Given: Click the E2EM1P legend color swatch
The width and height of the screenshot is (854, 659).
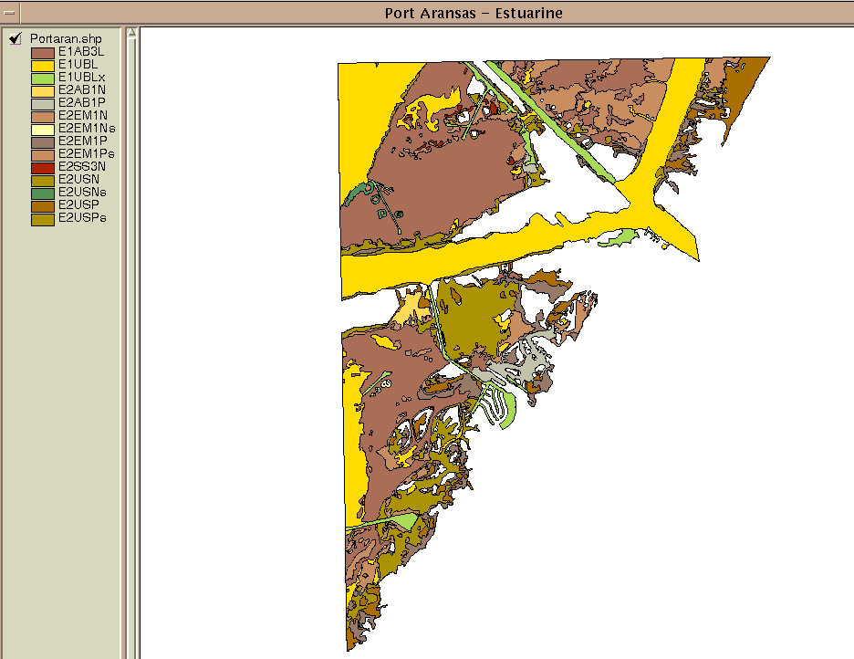Looking at the screenshot, I should point(43,142).
